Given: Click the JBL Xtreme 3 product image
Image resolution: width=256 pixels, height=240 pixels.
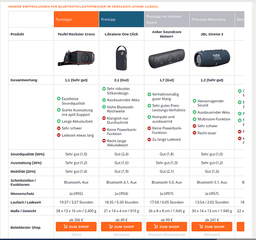Looking at the screenshot, I should click(x=212, y=58).
